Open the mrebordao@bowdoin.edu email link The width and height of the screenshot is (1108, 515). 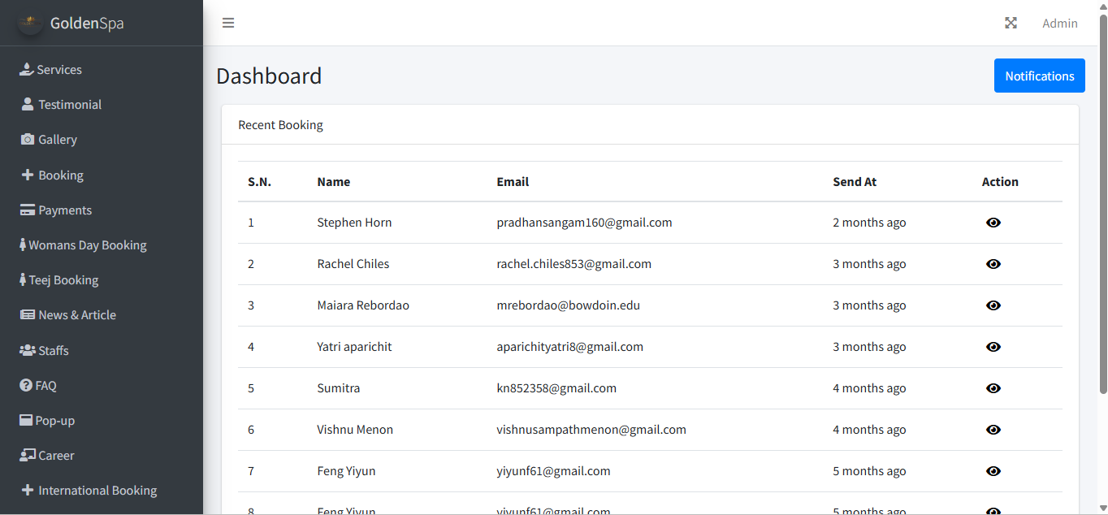(569, 305)
